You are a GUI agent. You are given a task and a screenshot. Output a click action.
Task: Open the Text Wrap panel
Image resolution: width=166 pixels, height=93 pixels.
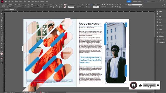160,36
